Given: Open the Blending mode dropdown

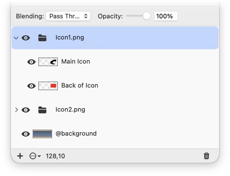Looking at the screenshot, I should 68,16.
